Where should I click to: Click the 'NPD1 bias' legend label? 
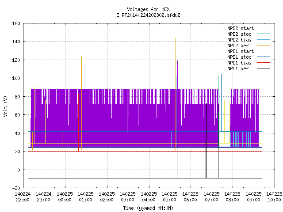pos(239,63)
